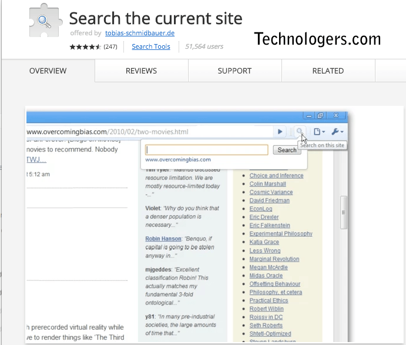The image size is (406, 345).
Task: Open the Eric Falkenstein link
Action: tap(270, 225)
